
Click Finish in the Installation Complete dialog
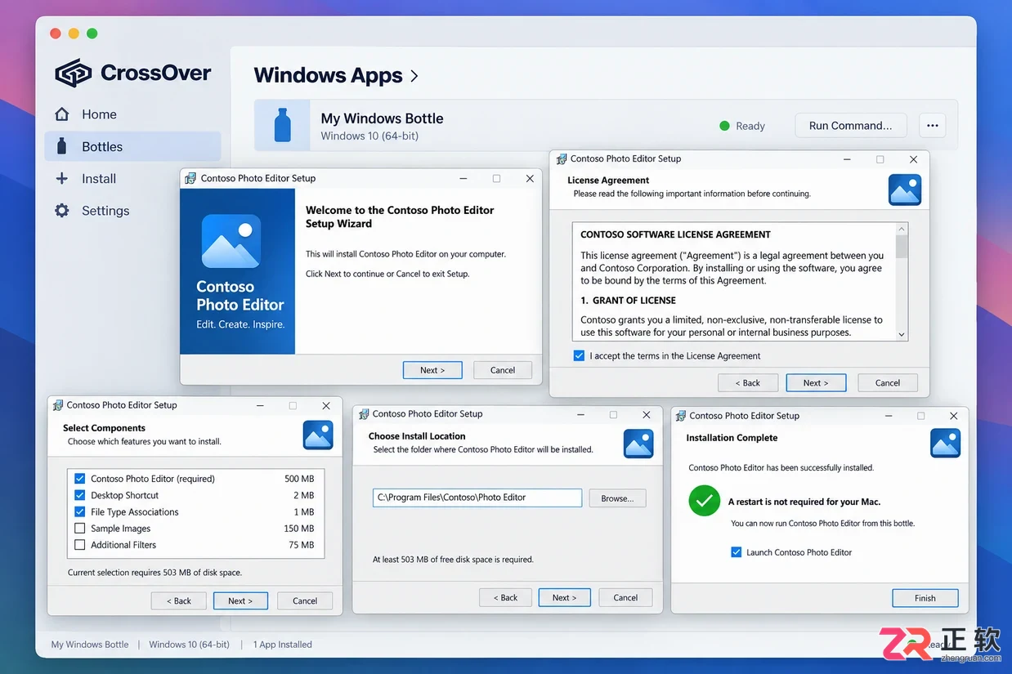pyautogui.click(x=925, y=598)
